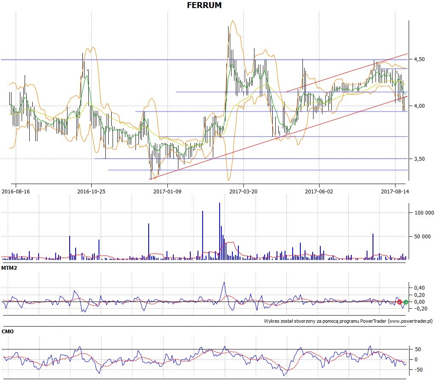Click the 3,50 price axis label
Viewport: 435px width, 380px height.
(419, 159)
